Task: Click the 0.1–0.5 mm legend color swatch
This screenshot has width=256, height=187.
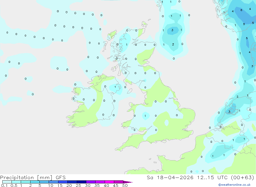Action: point(7,182)
